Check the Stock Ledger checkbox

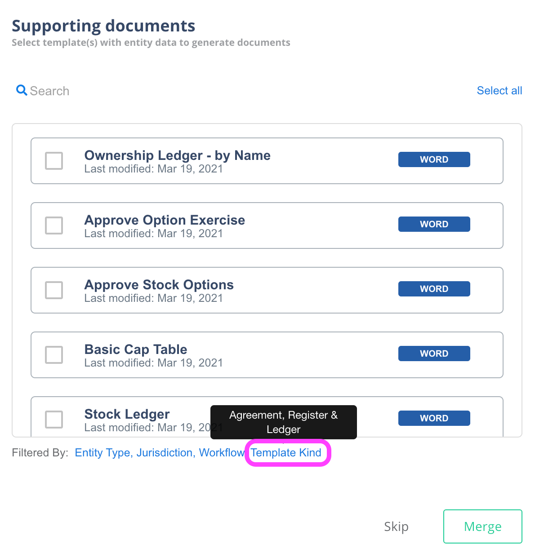click(54, 420)
